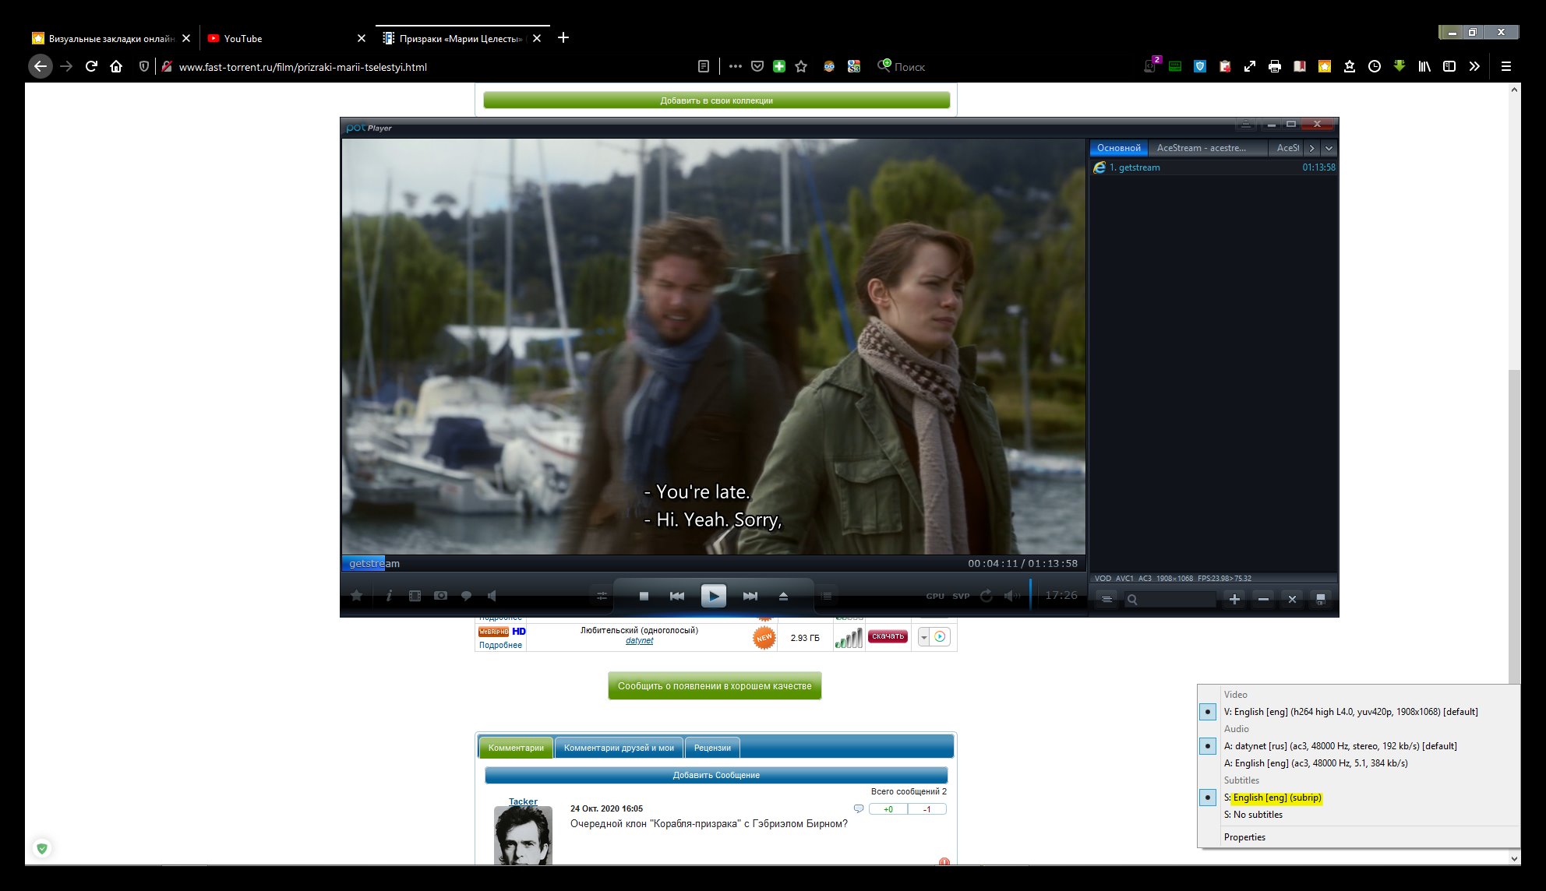
Task: Click the film strip icon in PotPlayer
Action: [415, 596]
